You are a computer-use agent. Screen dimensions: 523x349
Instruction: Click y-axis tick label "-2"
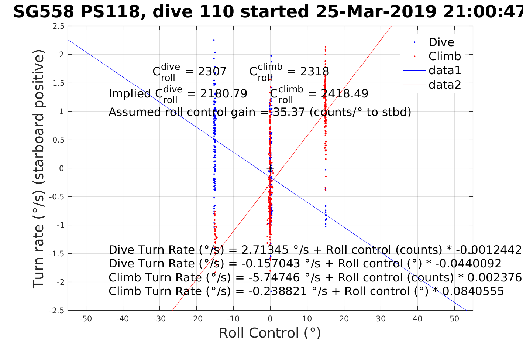coord(61,282)
